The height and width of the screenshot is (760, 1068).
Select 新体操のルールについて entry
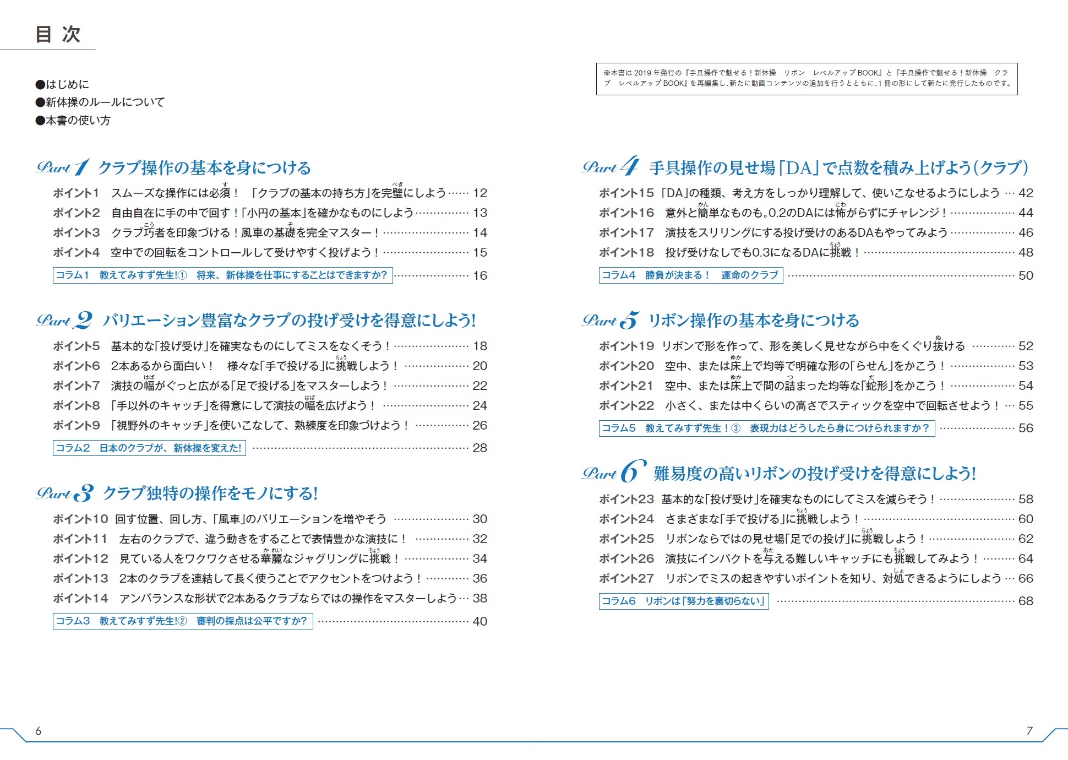100,102
